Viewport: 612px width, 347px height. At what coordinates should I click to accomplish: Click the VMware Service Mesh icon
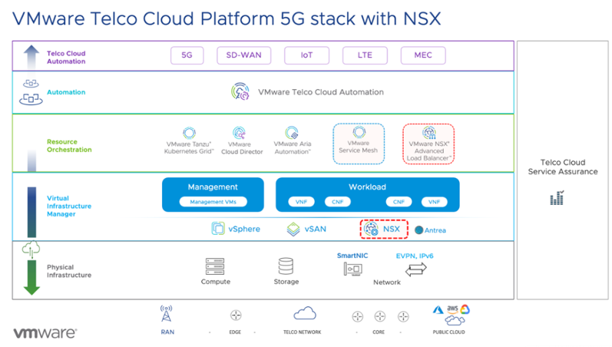point(359,132)
